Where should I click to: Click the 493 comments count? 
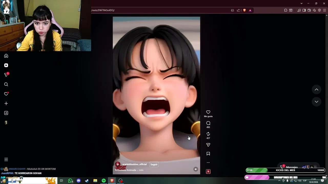[x=208, y=127]
